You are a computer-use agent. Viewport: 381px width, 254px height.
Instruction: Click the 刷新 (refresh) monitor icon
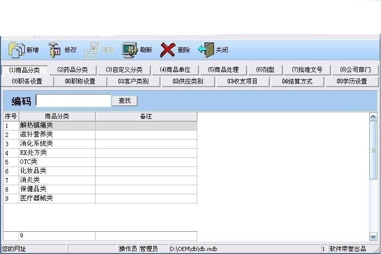coord(130,50)
